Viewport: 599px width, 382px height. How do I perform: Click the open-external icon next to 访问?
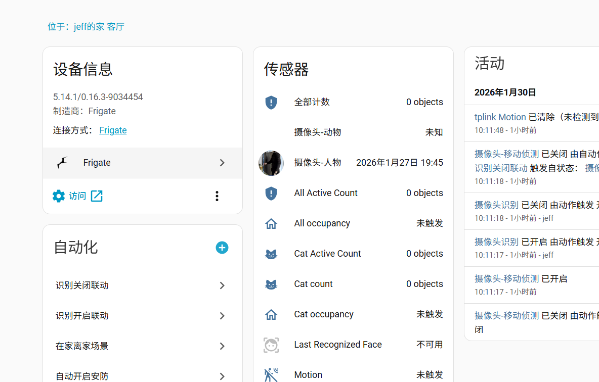[97, 196]
